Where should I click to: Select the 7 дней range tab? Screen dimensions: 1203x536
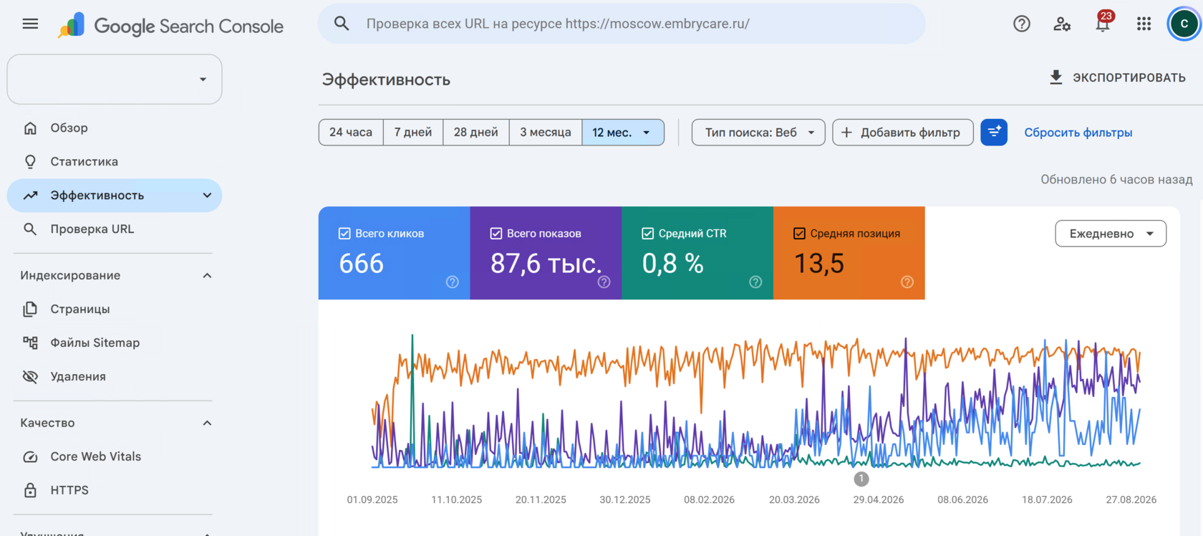(413, 133)
